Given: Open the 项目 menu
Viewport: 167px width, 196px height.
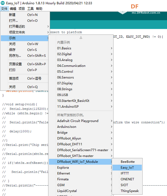Looking at the screenshot, I should [x=22, y=9].
